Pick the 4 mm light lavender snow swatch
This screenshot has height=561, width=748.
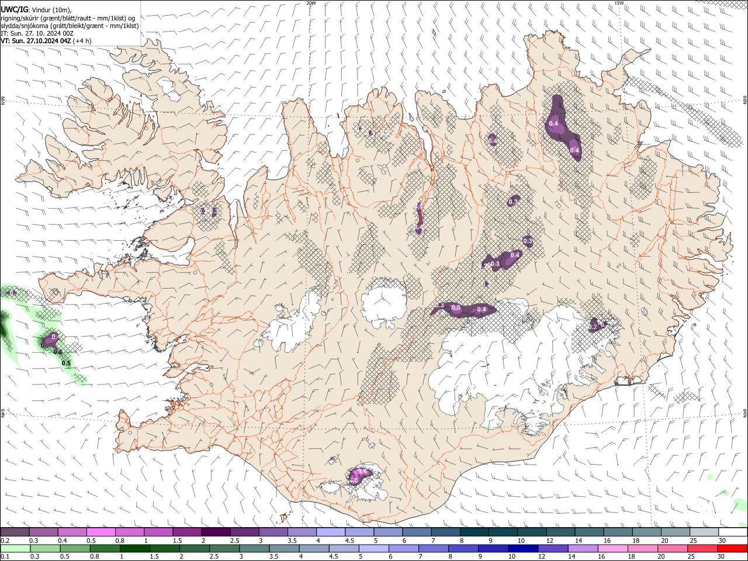(x=331, y=532)
